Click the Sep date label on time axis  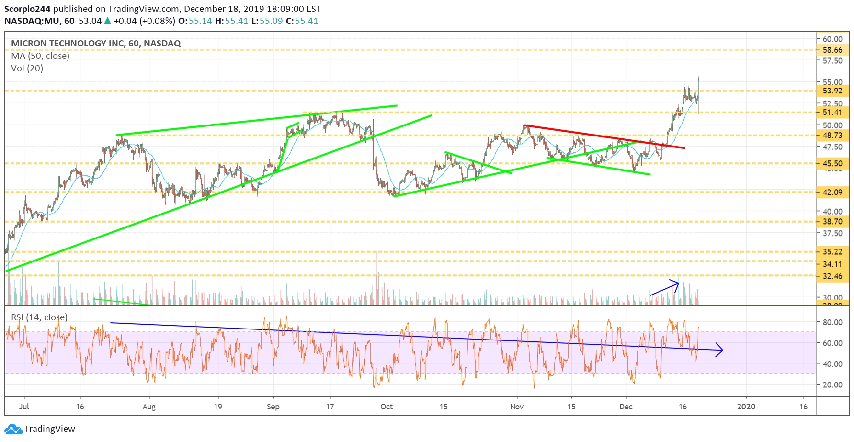click(273, 407)
